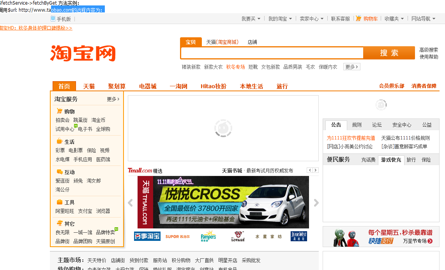Open the 使用帮助 link
This screenshot has width=445, height=270.
point(429,57)
